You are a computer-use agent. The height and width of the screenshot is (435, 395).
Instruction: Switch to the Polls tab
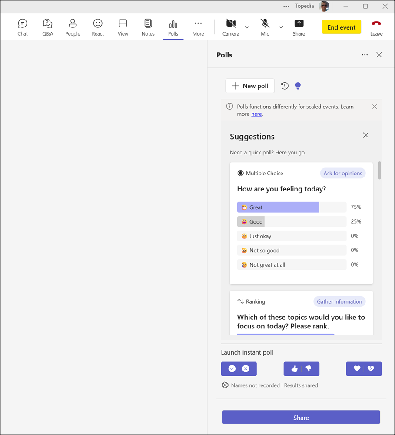tap(173, 27)
